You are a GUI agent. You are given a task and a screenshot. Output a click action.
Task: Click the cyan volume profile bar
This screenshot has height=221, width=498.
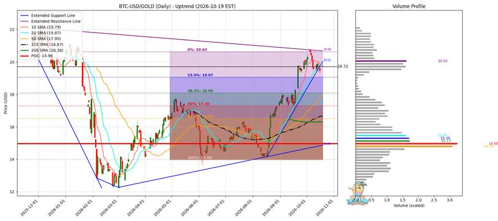(381, 135)
